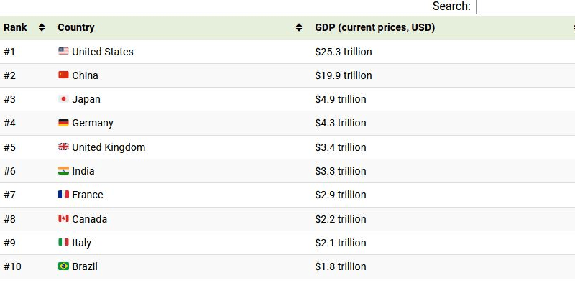Click the China flag icon
The width and height of the screenshot is (575, 283).
63,75
